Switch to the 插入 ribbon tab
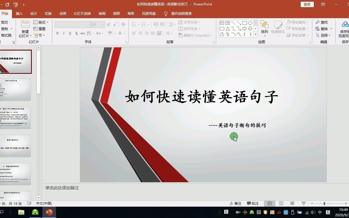 pyautogui.click(x=19, y=13)
